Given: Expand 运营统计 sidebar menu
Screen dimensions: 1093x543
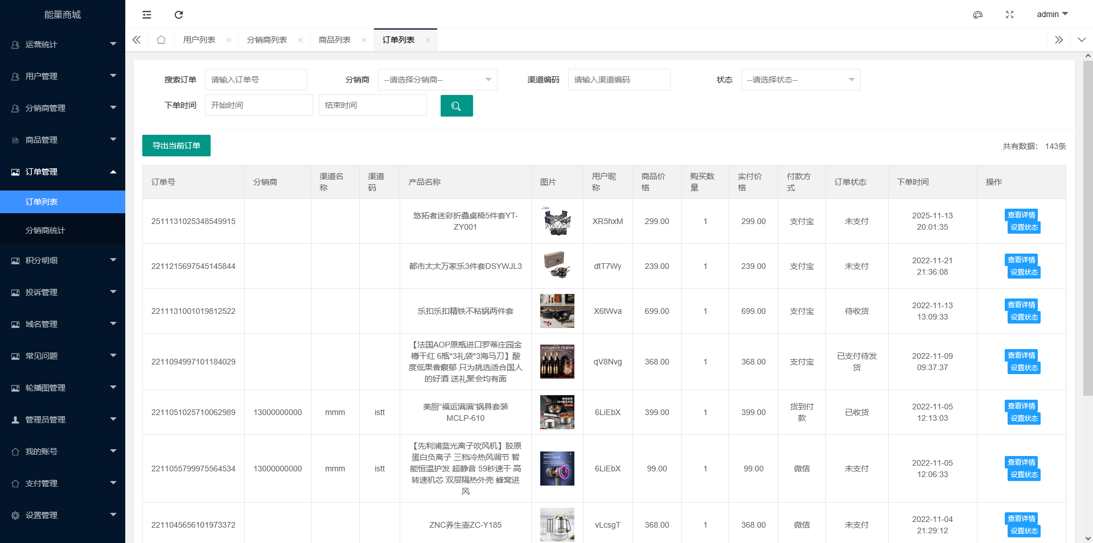Looking at the screenshot, I should pyautogui.click(x=63, y=44).
